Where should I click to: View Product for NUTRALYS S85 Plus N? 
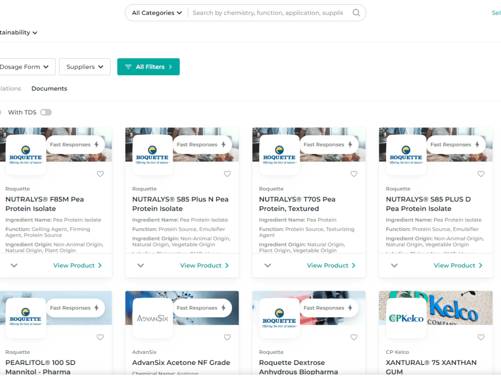(x=204, y=265)
